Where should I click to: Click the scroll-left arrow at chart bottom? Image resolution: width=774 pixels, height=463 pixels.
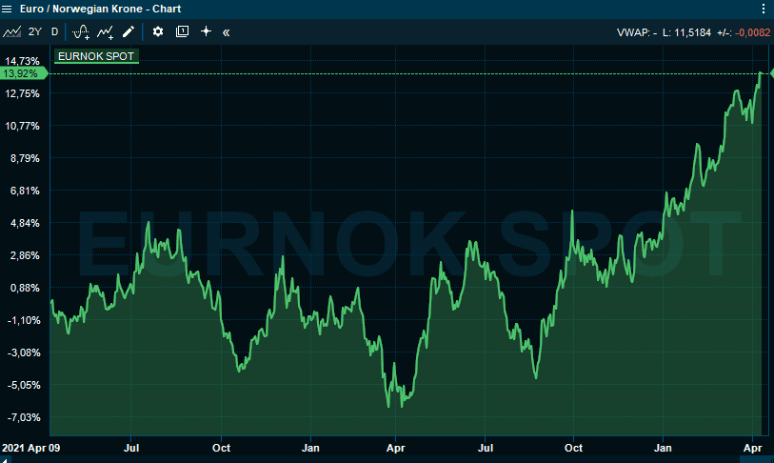click(x=6, y=459)
